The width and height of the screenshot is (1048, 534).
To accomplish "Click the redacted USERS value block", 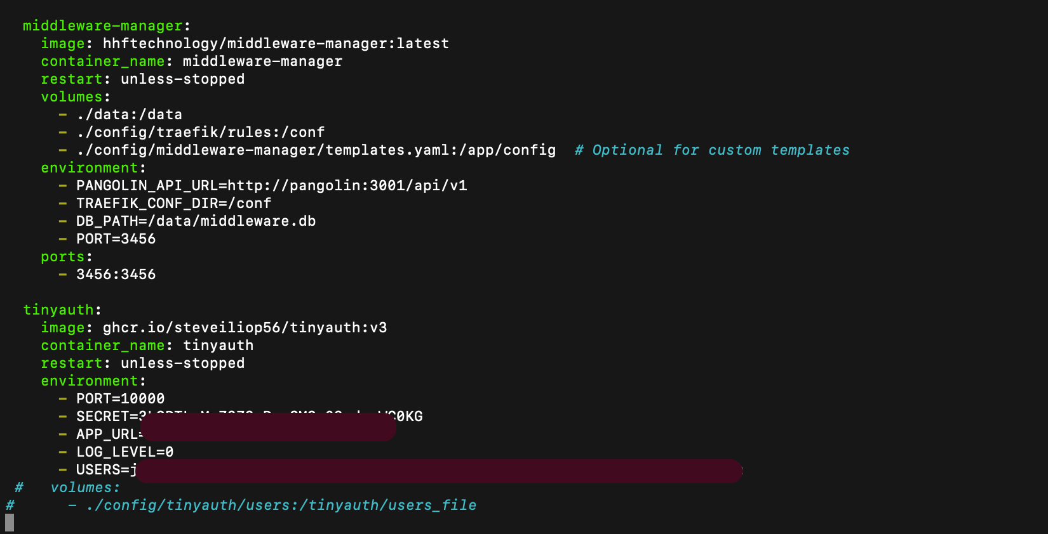I will [x=438, y=471].
